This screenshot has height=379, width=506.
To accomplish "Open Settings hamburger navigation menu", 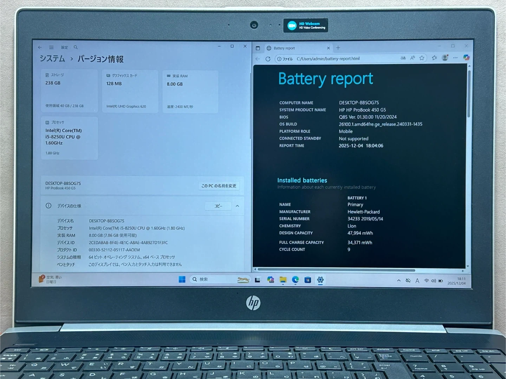I will (51, 47).
